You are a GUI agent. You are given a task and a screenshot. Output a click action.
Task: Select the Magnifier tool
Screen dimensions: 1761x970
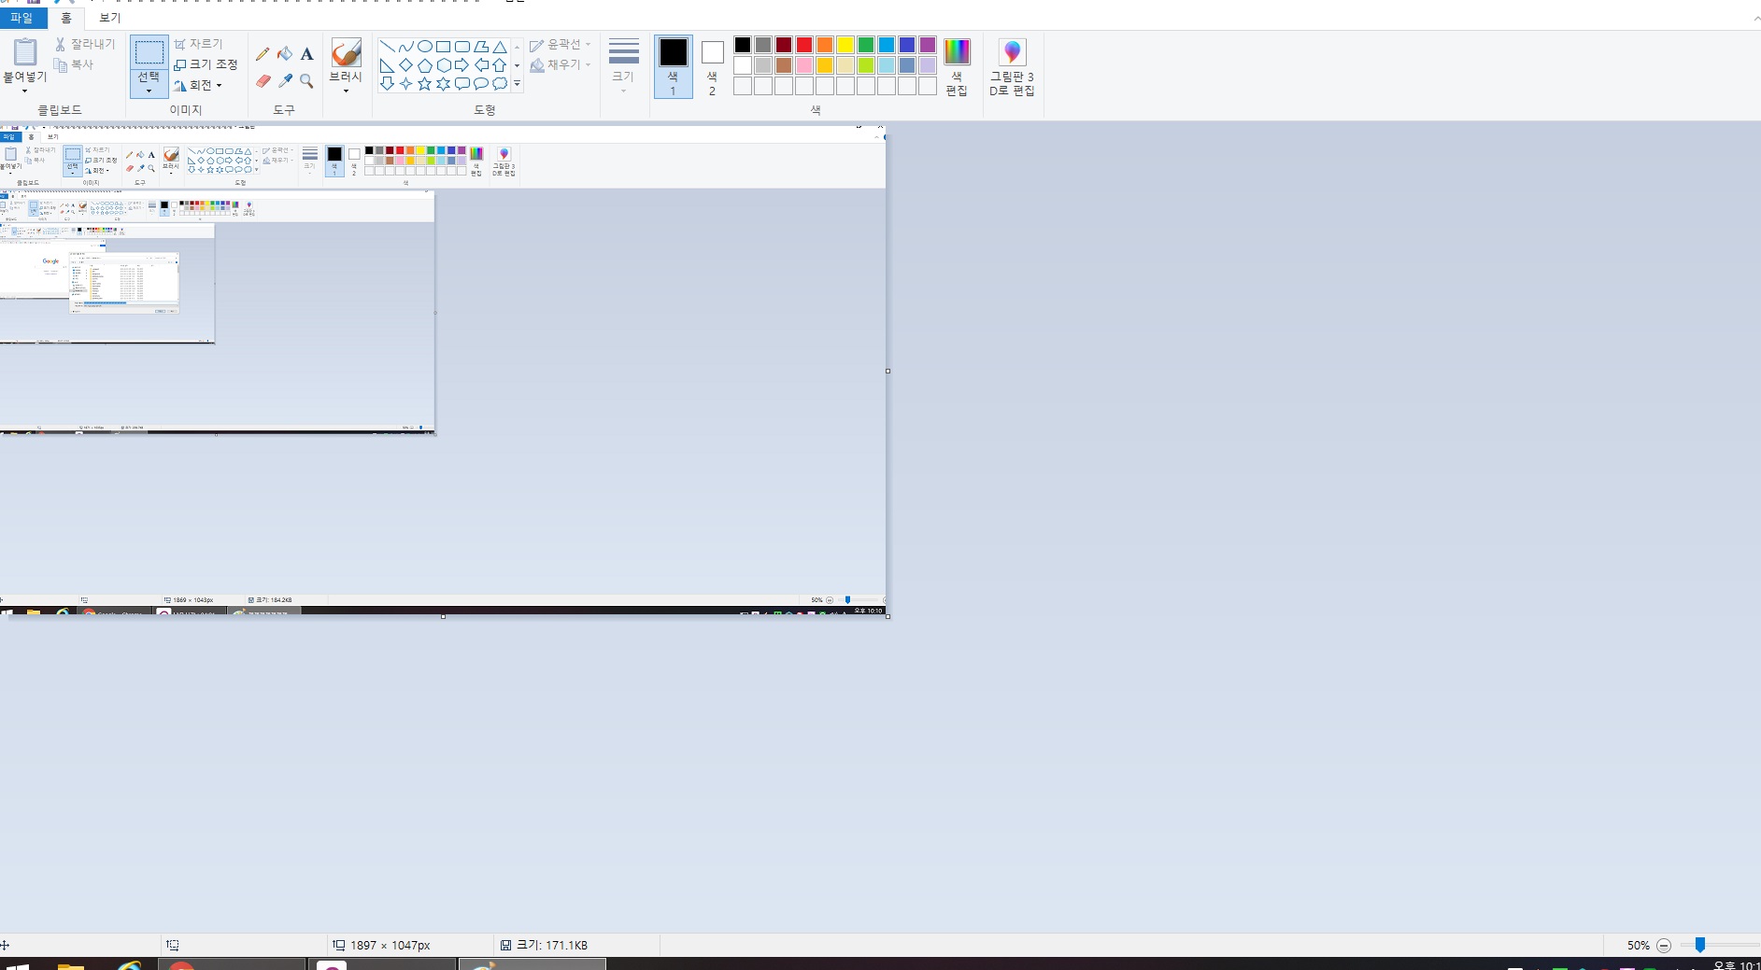tap(306, 81)
